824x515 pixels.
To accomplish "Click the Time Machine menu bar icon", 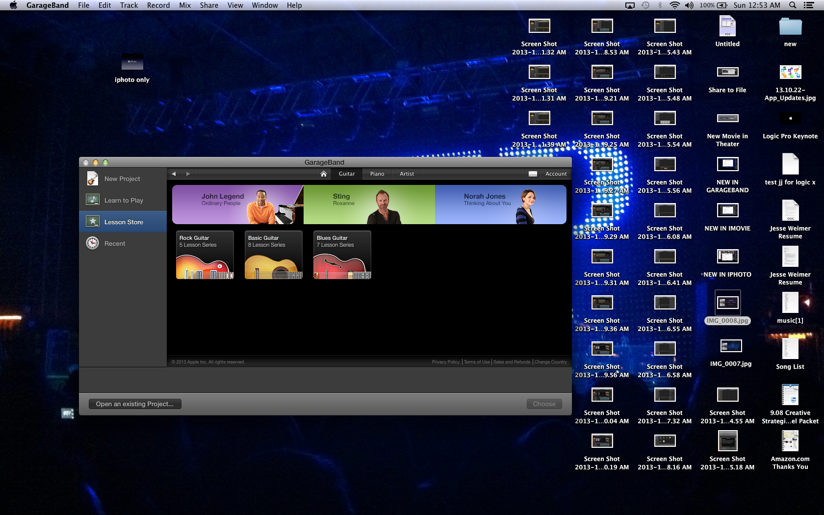I will click(645, 5).
